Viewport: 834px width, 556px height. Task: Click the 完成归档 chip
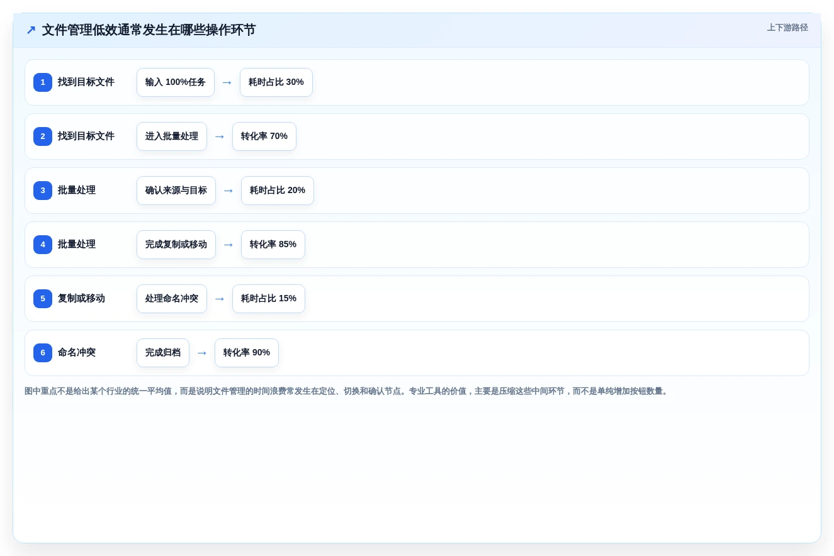pos(163,353)
